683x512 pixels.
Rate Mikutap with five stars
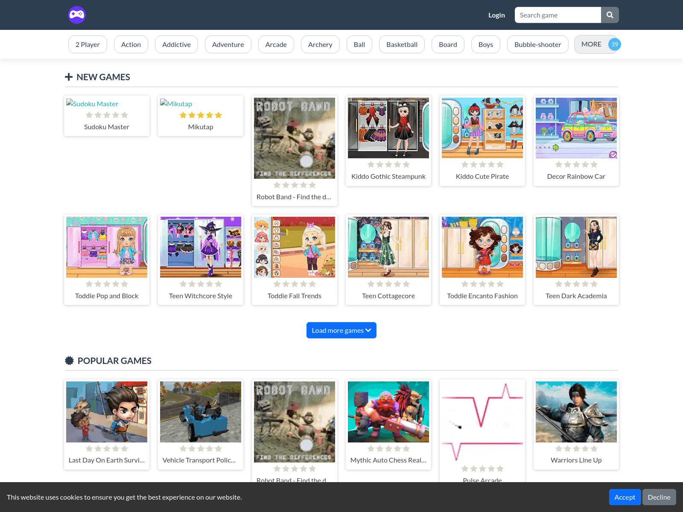(218, 115)
